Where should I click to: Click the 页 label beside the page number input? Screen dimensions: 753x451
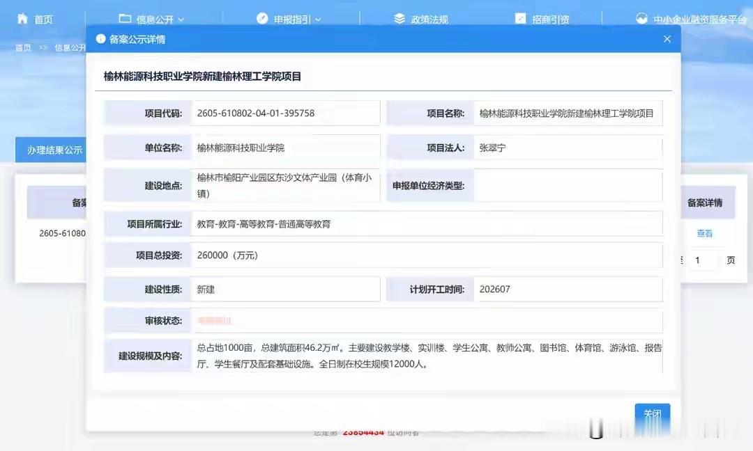[731, 260]
